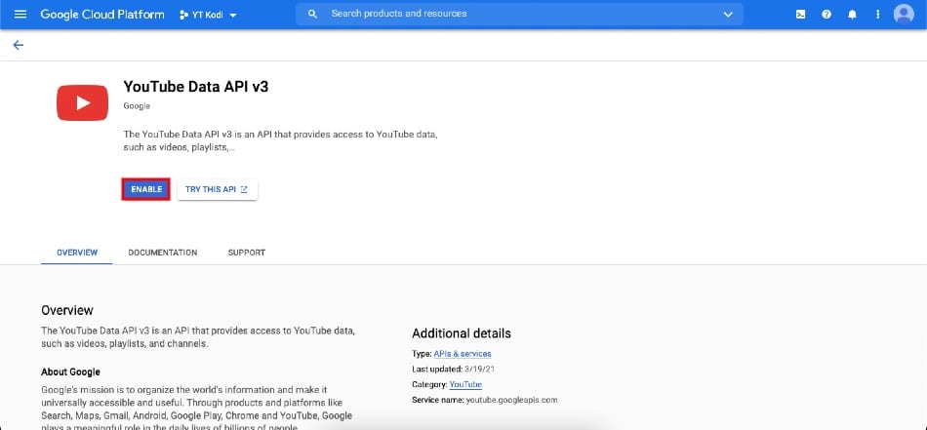Open the YT Kodi project selector dropdown

[x=208, y=15]
